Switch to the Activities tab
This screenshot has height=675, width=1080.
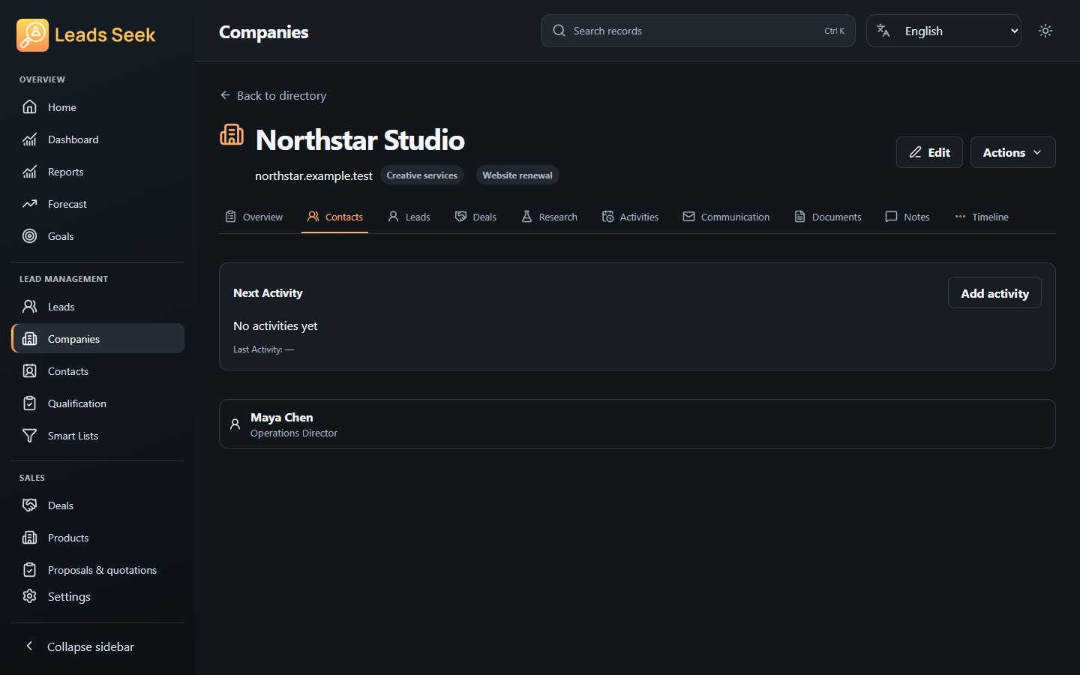pyautogui.click(x=630, y=217)
